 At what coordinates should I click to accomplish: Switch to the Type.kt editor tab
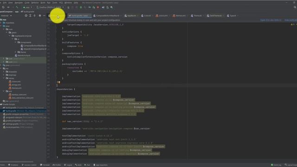pyautogui.click(x=232, y=16)
